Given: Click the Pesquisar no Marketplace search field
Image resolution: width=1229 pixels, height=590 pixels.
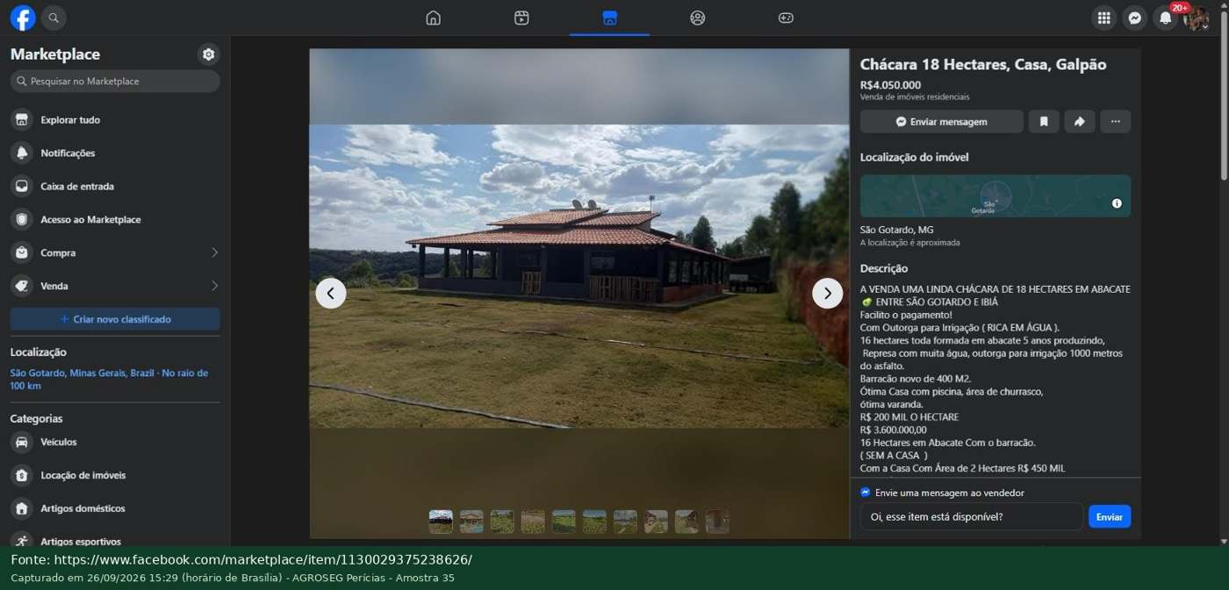Looking at the screenshot, I should (115, 82).
